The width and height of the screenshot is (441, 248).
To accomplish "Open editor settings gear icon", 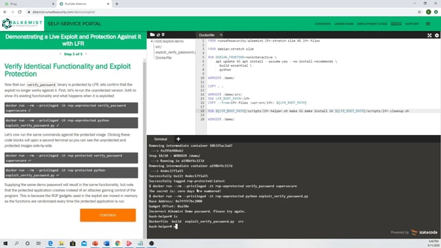I will coord(436,35).
